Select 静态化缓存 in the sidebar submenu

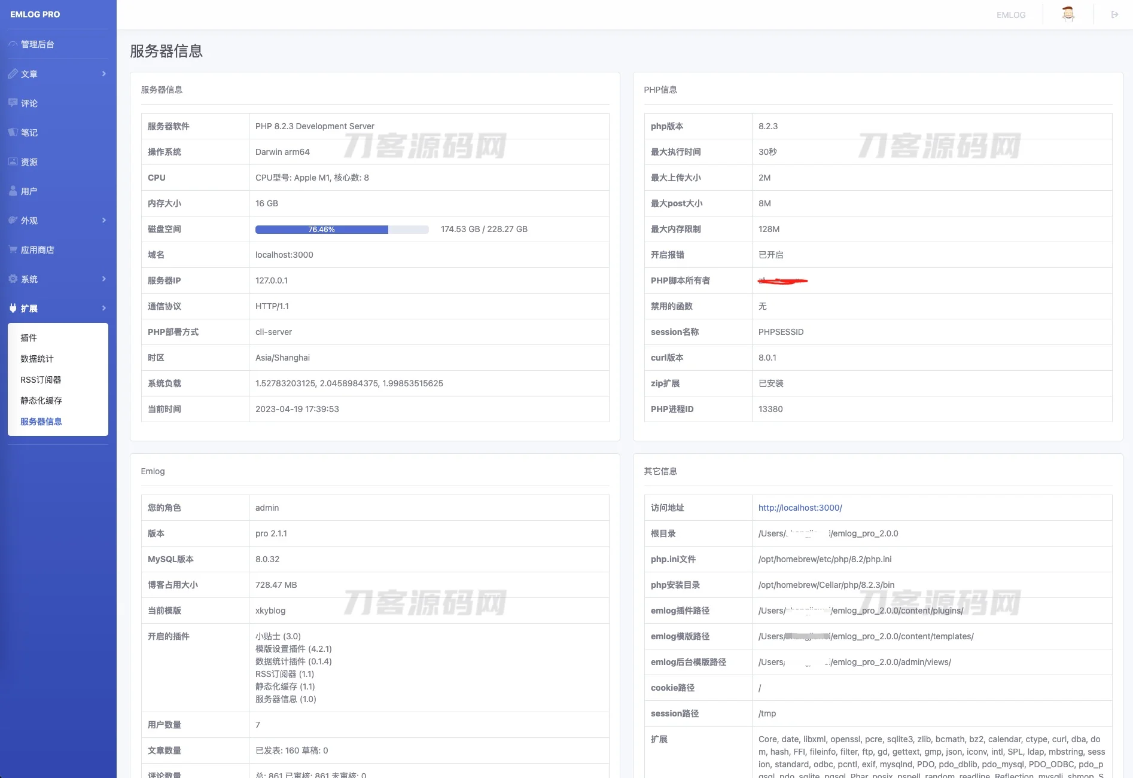(x=40, y=401)
